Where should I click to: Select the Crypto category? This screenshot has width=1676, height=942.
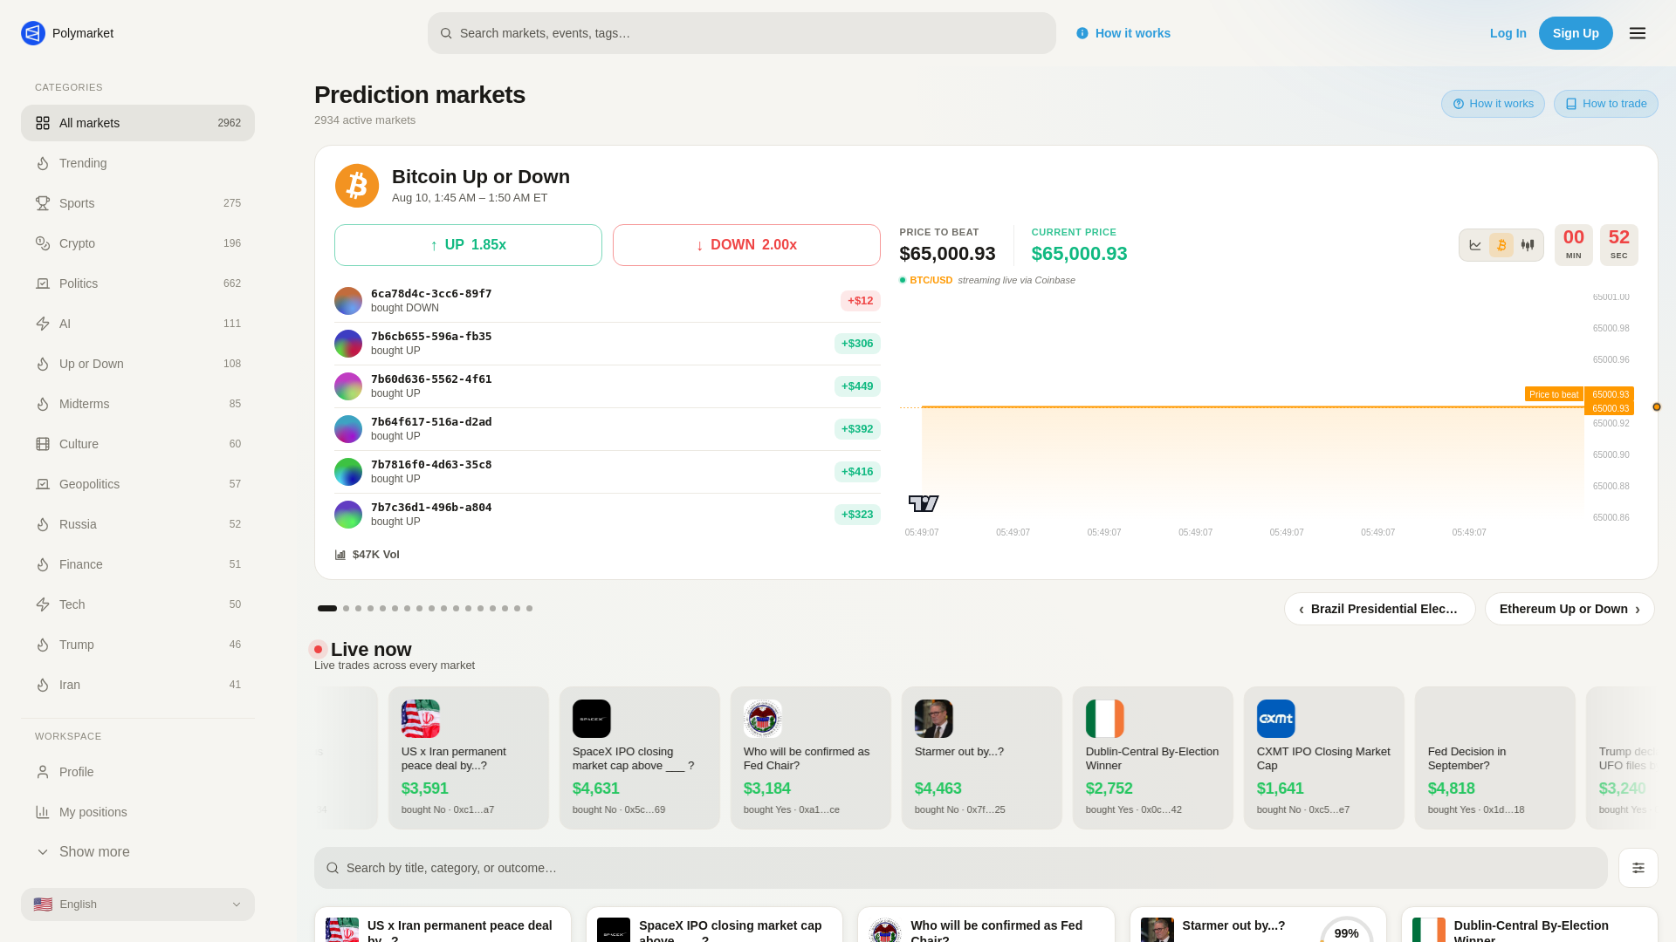138,243
